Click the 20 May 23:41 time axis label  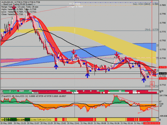point(73,123)
